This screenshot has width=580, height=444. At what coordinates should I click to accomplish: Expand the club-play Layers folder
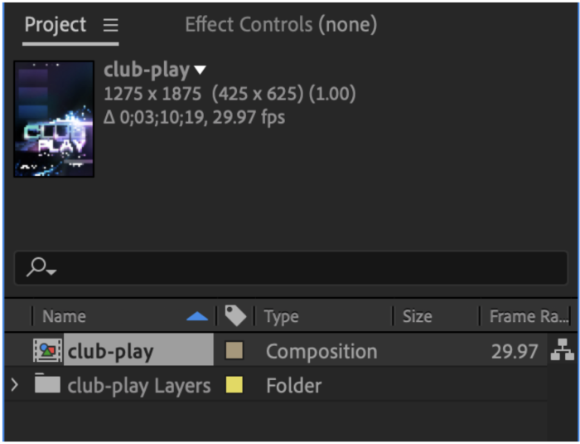14,385
